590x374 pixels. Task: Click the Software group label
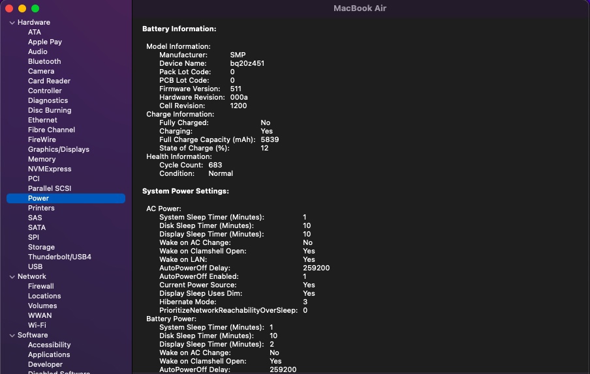33,335
